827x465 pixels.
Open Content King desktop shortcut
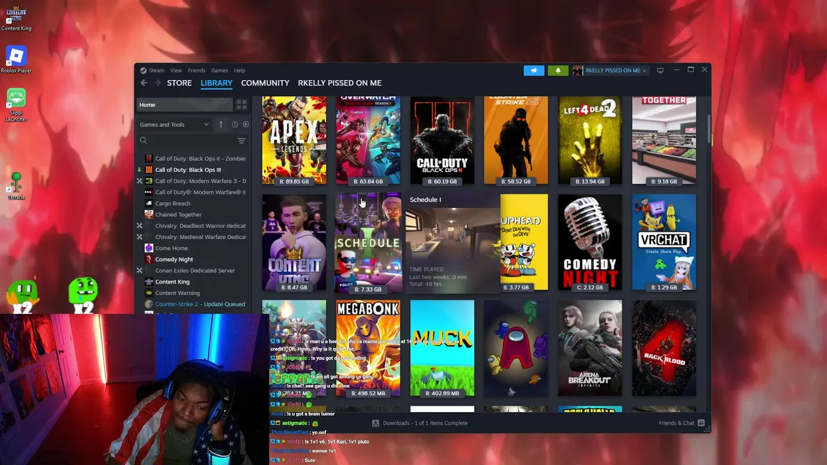click(16, 18)
